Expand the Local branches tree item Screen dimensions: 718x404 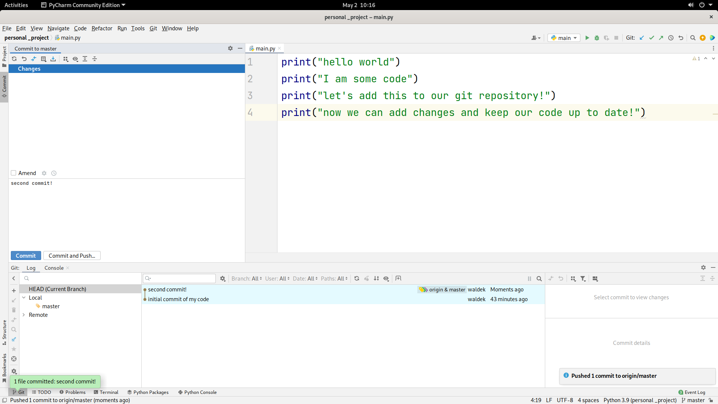coord(24,297)
